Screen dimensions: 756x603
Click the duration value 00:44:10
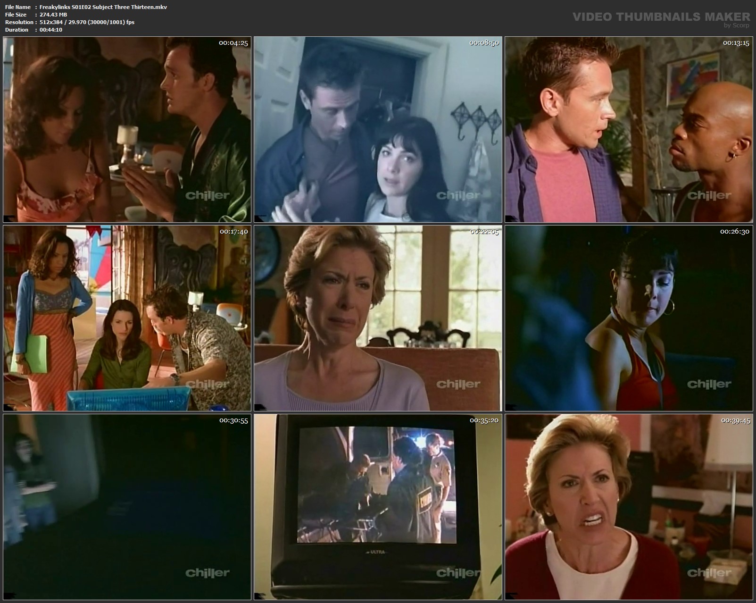tap(51, 30)
